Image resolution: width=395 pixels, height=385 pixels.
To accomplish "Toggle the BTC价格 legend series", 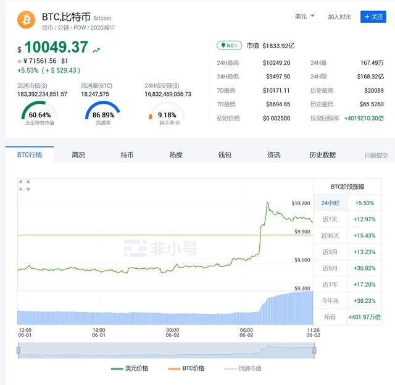I will (x=186, y=368).
